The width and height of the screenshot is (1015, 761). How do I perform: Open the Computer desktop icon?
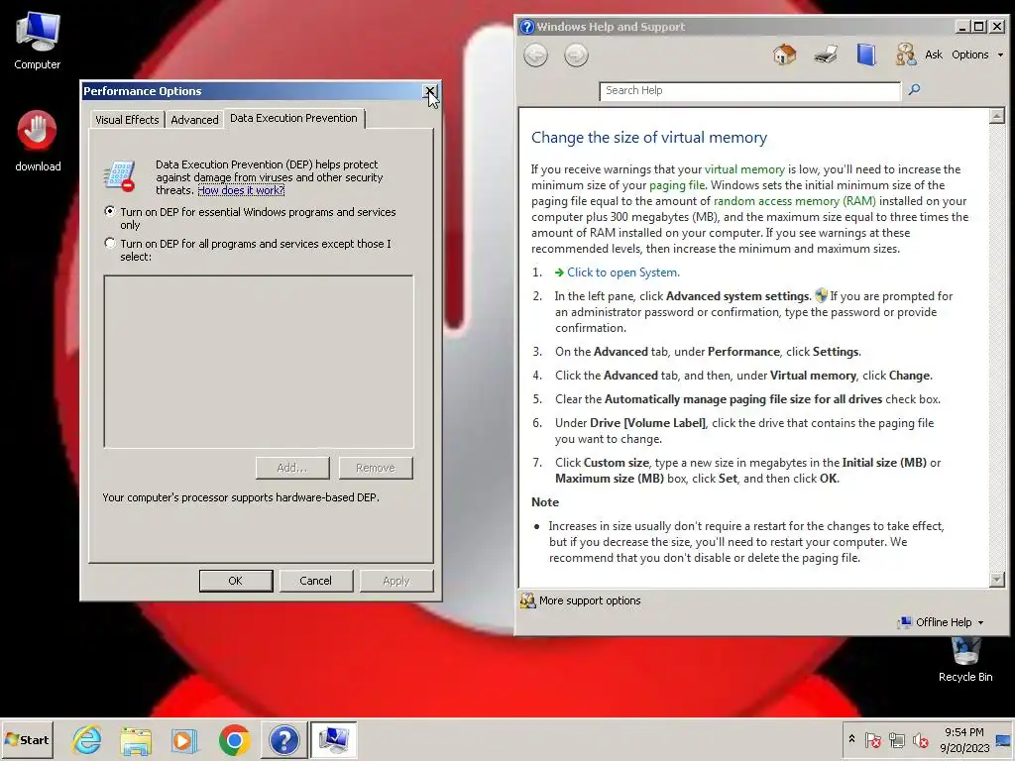pyautogui.click(x=38, y=42)
